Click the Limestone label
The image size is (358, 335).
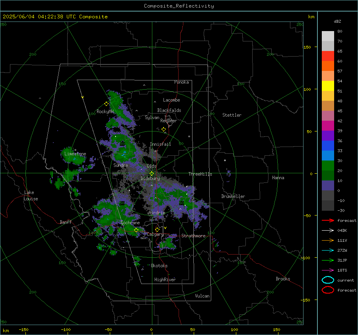click(x=75, y=154)
